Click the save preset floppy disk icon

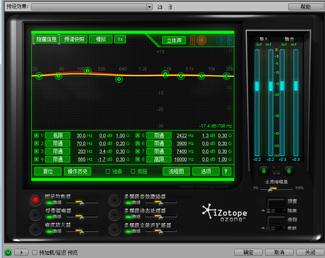pyautogui.click(x=160, y=7)
